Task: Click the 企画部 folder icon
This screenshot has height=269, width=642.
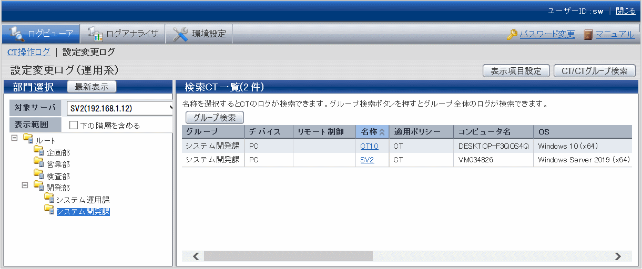Action: (x=39, y=151)
